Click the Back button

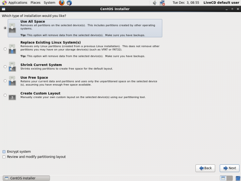[x=205, y=168]
